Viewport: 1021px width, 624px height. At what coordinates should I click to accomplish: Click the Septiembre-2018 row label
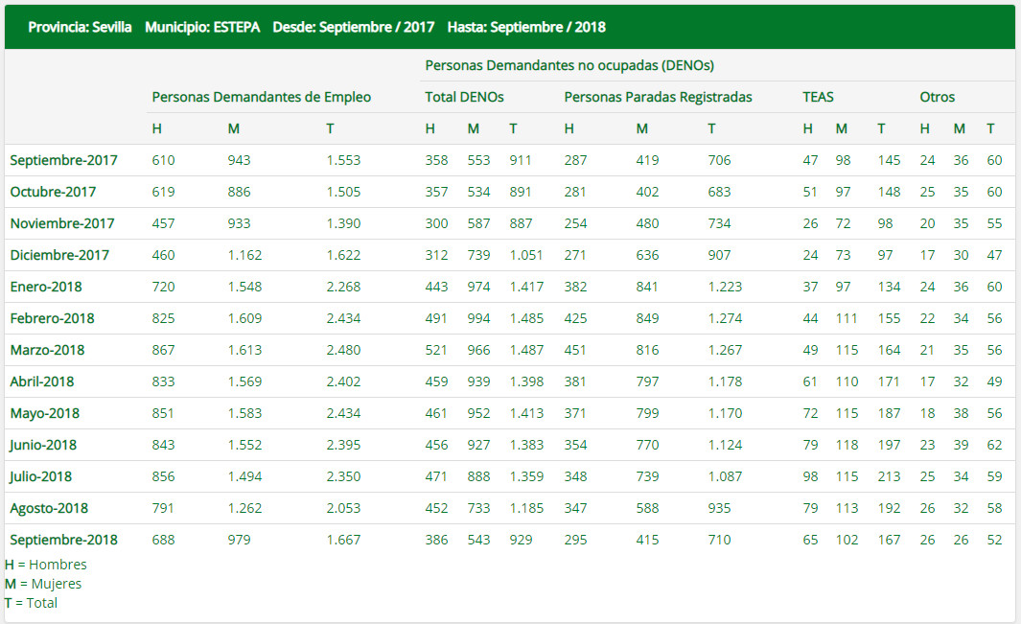pyautogui.click(x=63, y=540)
